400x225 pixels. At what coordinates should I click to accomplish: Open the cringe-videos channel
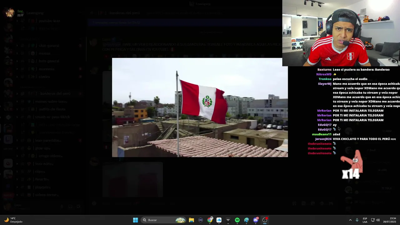click(50, 156)
